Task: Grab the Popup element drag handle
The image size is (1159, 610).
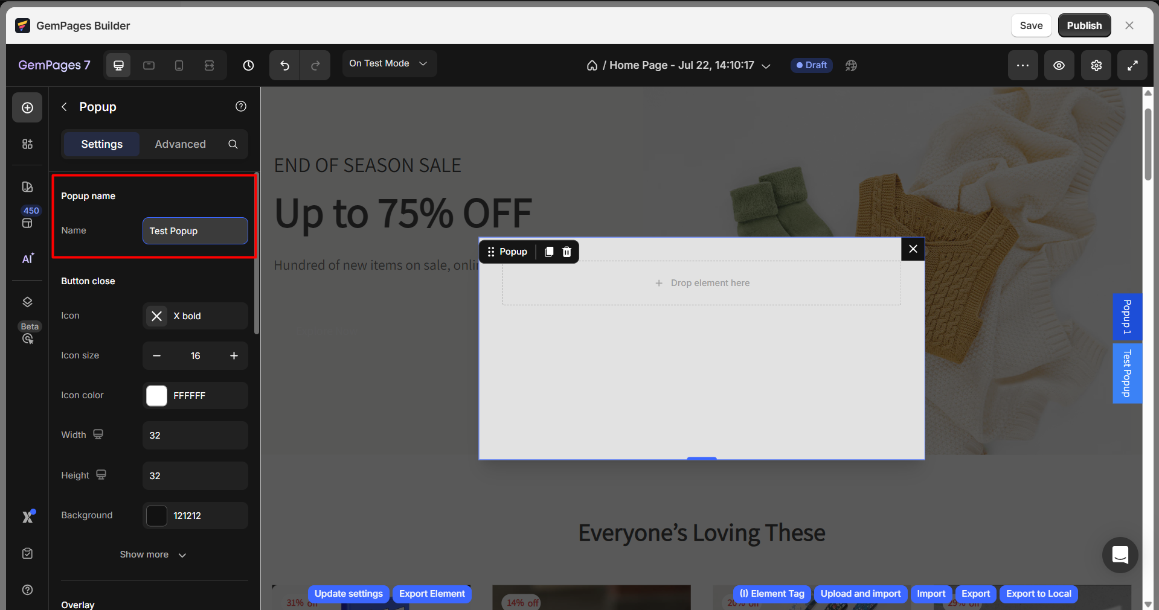Action: [x=491, y=252]
